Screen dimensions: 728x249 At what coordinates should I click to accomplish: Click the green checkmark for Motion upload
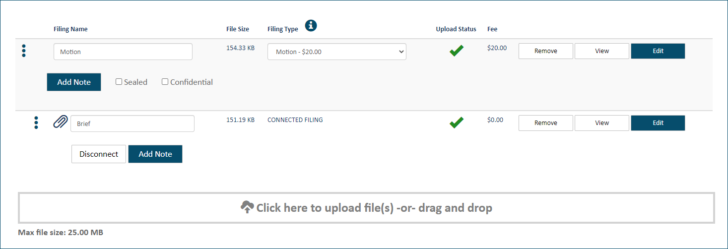tap(457, 51)
